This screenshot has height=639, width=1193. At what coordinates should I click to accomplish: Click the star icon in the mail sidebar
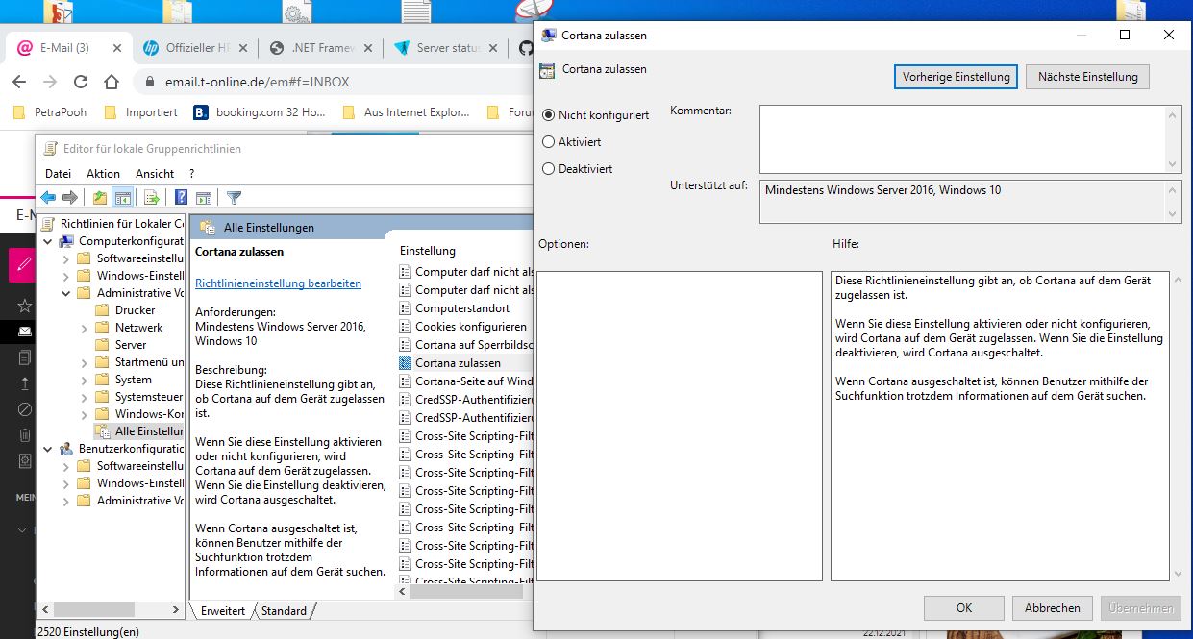[25, 306]
